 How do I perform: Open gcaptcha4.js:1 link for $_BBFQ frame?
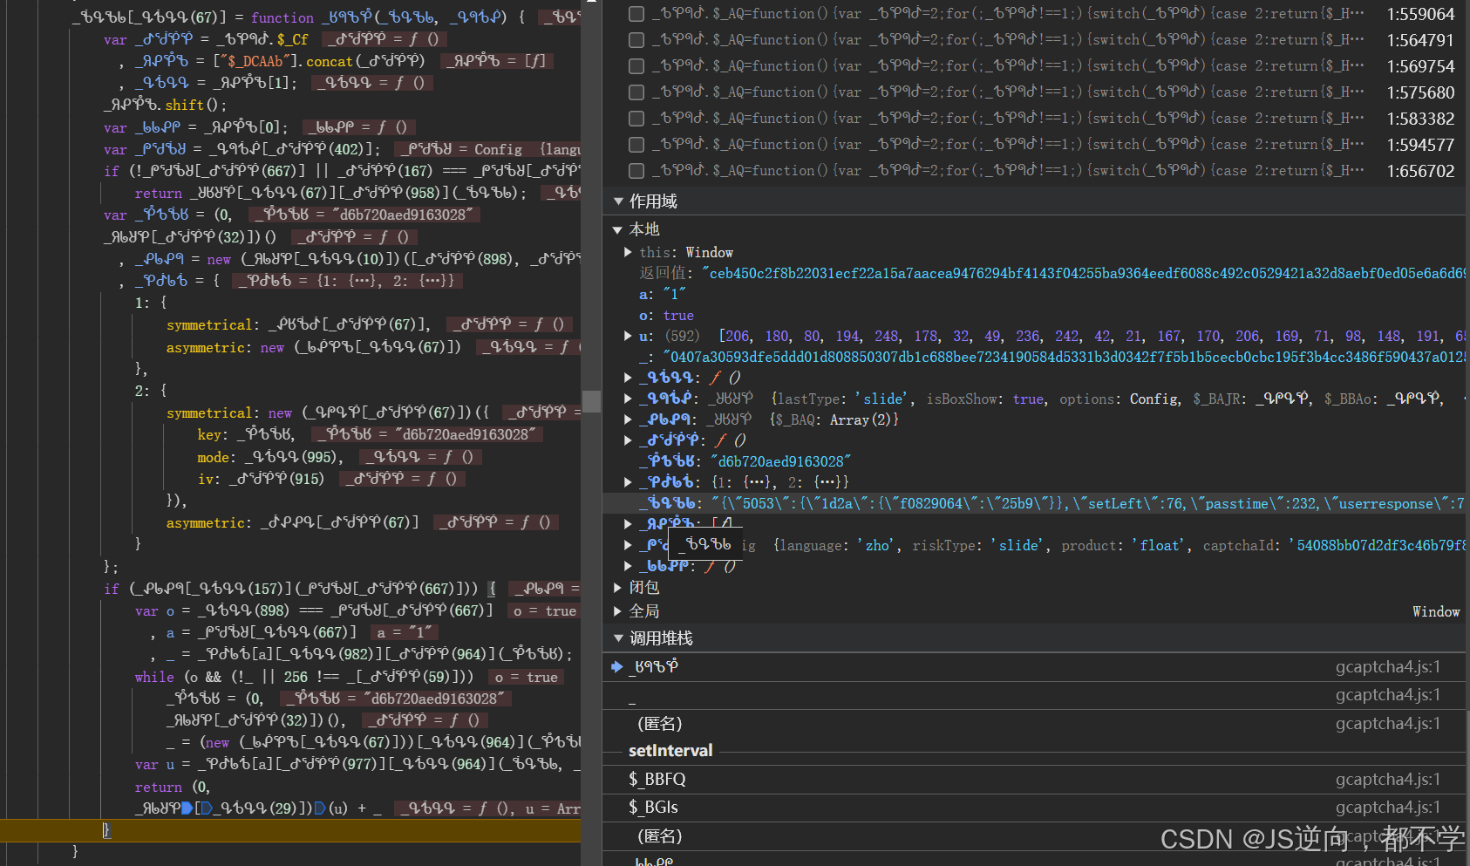coord(1387,780)
